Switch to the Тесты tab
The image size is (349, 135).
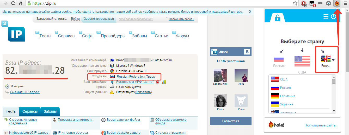[11, 111]
